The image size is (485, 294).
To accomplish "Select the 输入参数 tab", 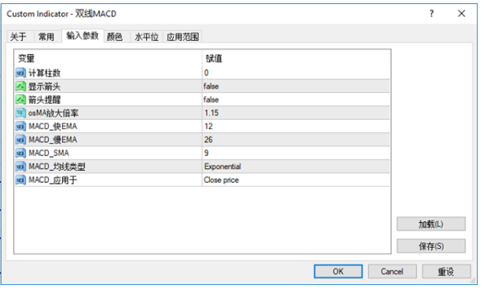I will pos(82,36).
